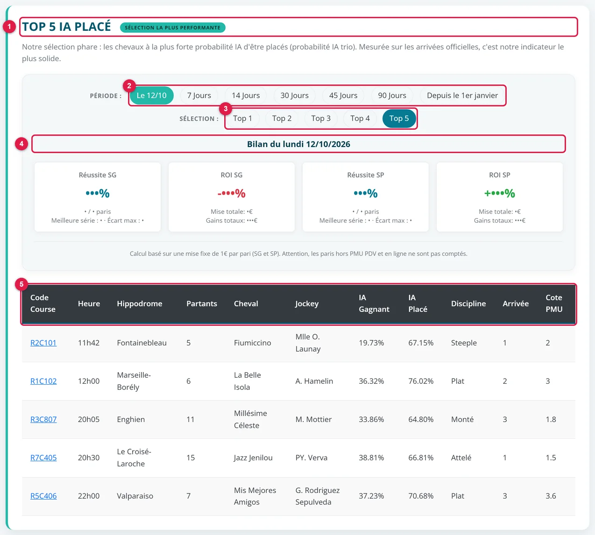Image resolution: width=595 pixels, height=535 pixels.
Task: Choose the Top 2 selection
Action: (x=282, y=118)
